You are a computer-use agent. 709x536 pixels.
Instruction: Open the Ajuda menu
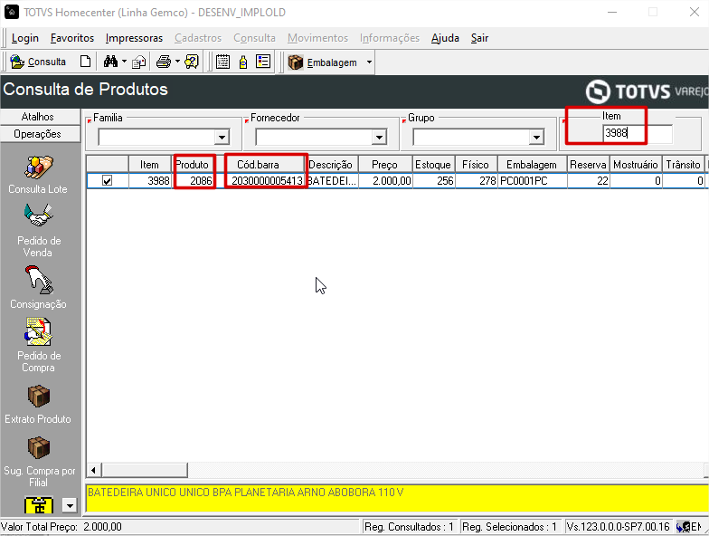point(445,38)
